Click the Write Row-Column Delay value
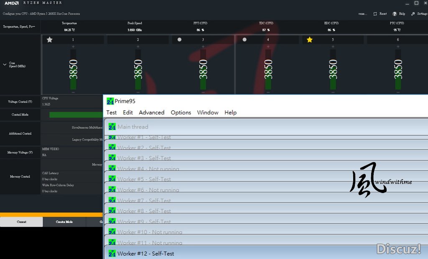This screenshot has height=259, width=428. tap(50, 191)
